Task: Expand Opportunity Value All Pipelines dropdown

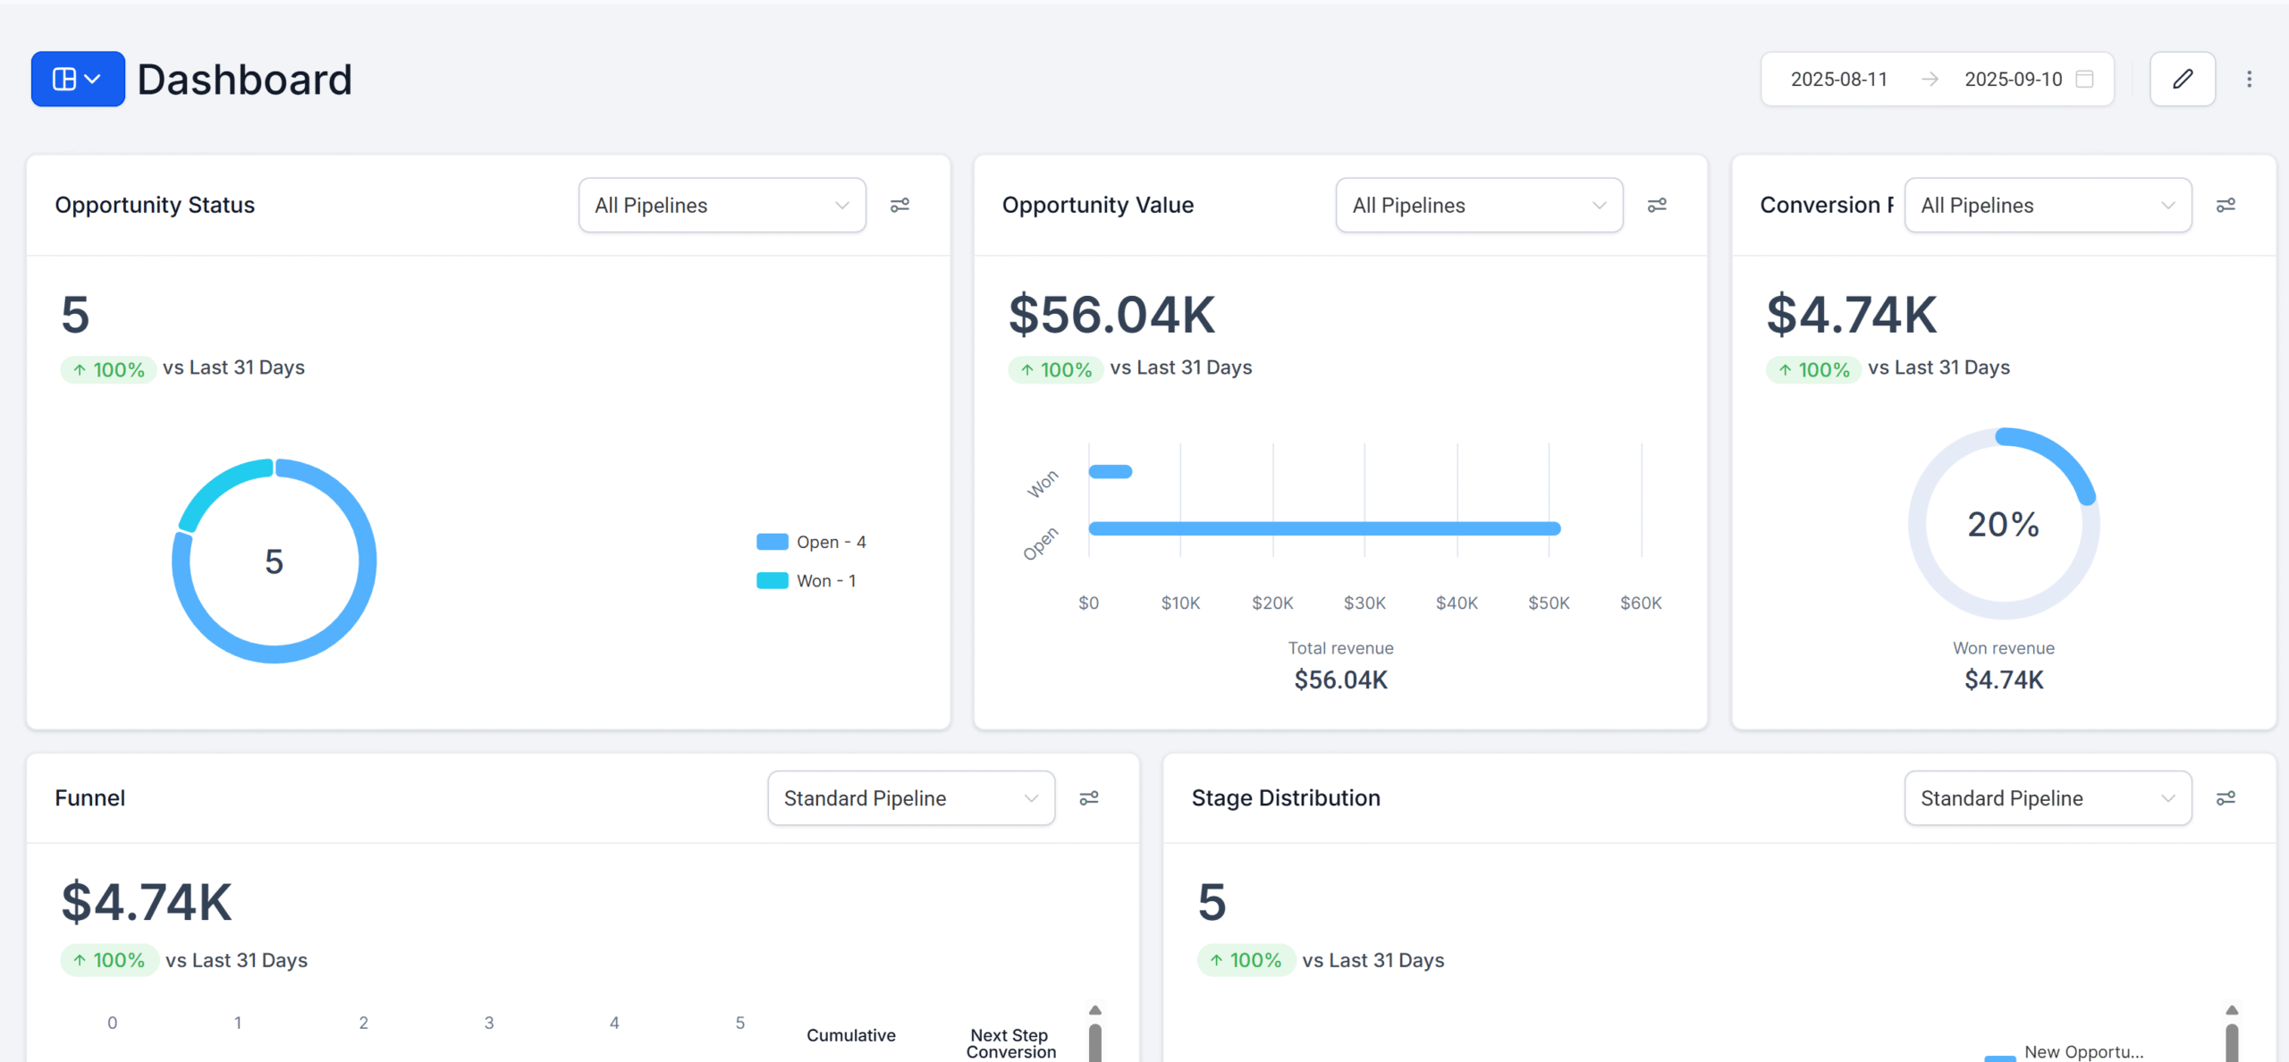Action: coord(1479,206)
